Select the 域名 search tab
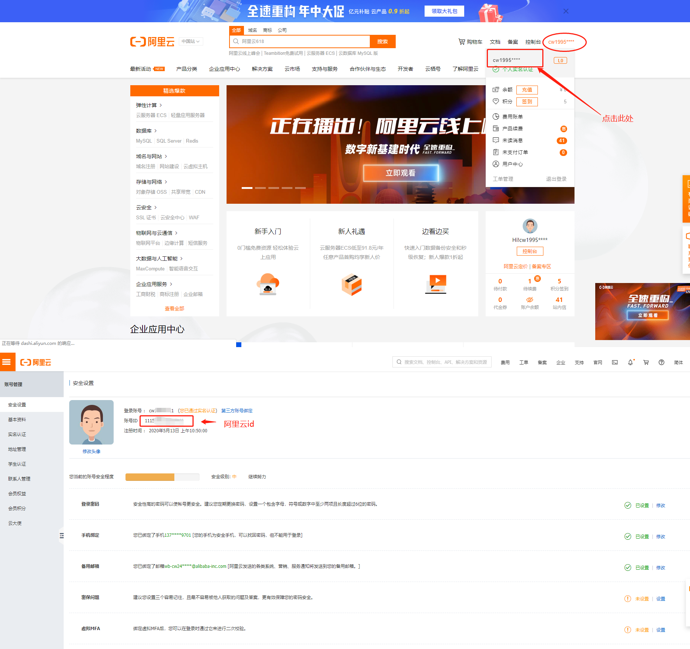The height and width of the screenshot is (649, 690). (252, 30)
